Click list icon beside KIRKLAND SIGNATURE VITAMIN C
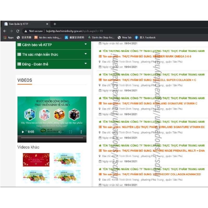Image resolution: width=208 pixels, height=208 pixels. point(100,103)
